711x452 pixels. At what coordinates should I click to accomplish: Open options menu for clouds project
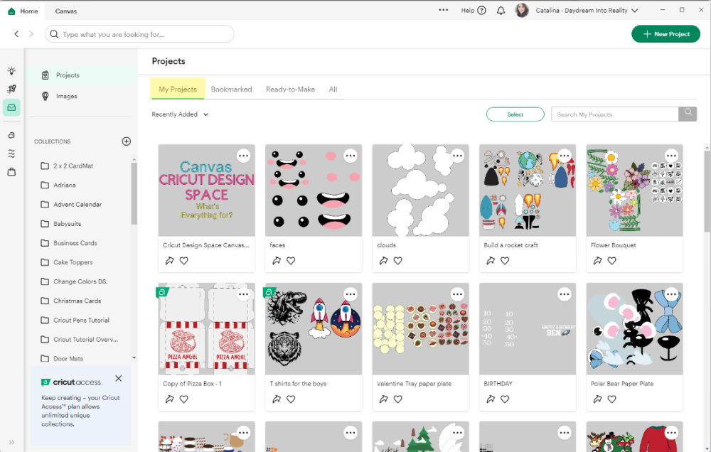[x=457, y=156]
